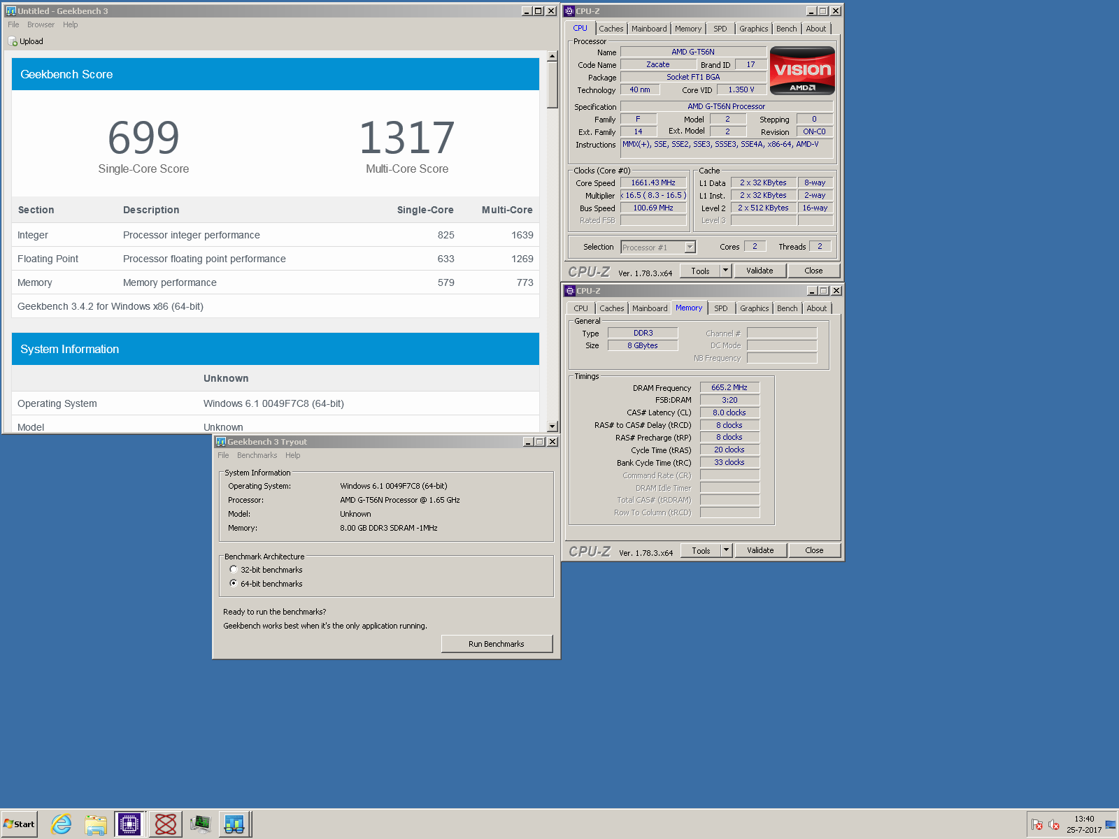Image resolution: width=1119 pixels, height=839 pixels.
Task: Switch to Graphics tab in lower CPU-Z
Action: tap(755, 308)
